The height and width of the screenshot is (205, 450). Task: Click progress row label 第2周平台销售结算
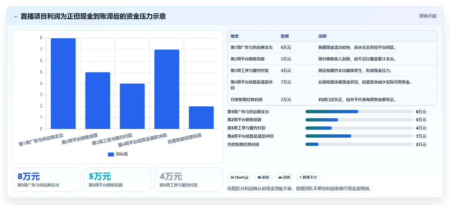click(x=245, y=120)
